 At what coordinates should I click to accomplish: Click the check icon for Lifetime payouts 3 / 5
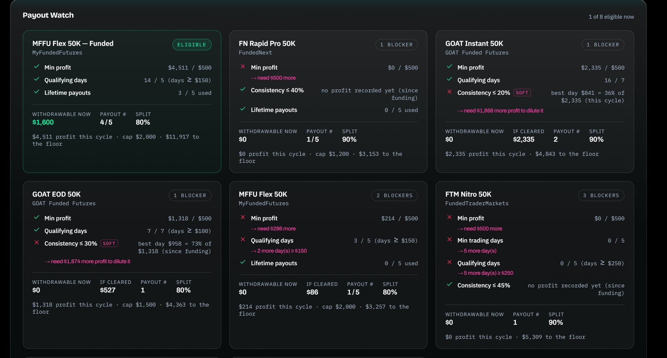[x=37, y=92]
